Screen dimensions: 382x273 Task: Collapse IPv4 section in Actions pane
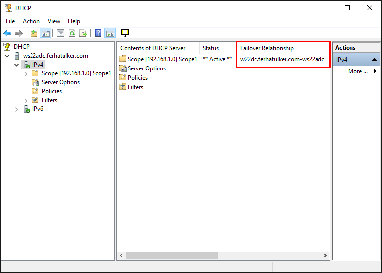tap(375, 60)
